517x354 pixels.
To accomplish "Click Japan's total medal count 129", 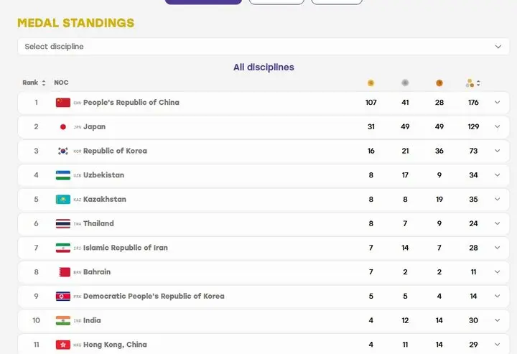I will (x=473, y=126).
